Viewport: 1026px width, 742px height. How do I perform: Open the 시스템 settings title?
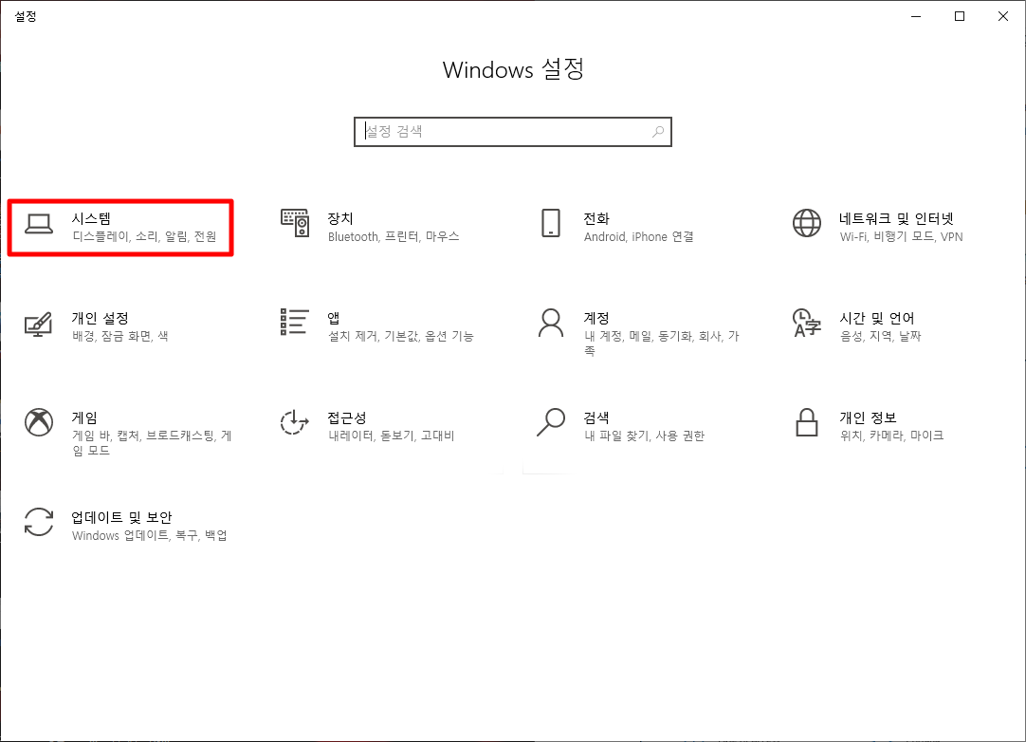(x=91, y=218)
